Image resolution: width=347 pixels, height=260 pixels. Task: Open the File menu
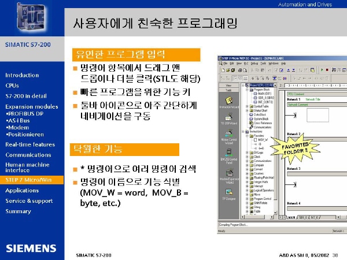226,64
